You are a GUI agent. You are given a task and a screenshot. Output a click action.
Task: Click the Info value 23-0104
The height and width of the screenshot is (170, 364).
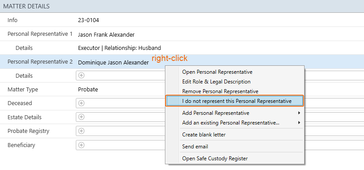tap(88, 20)
